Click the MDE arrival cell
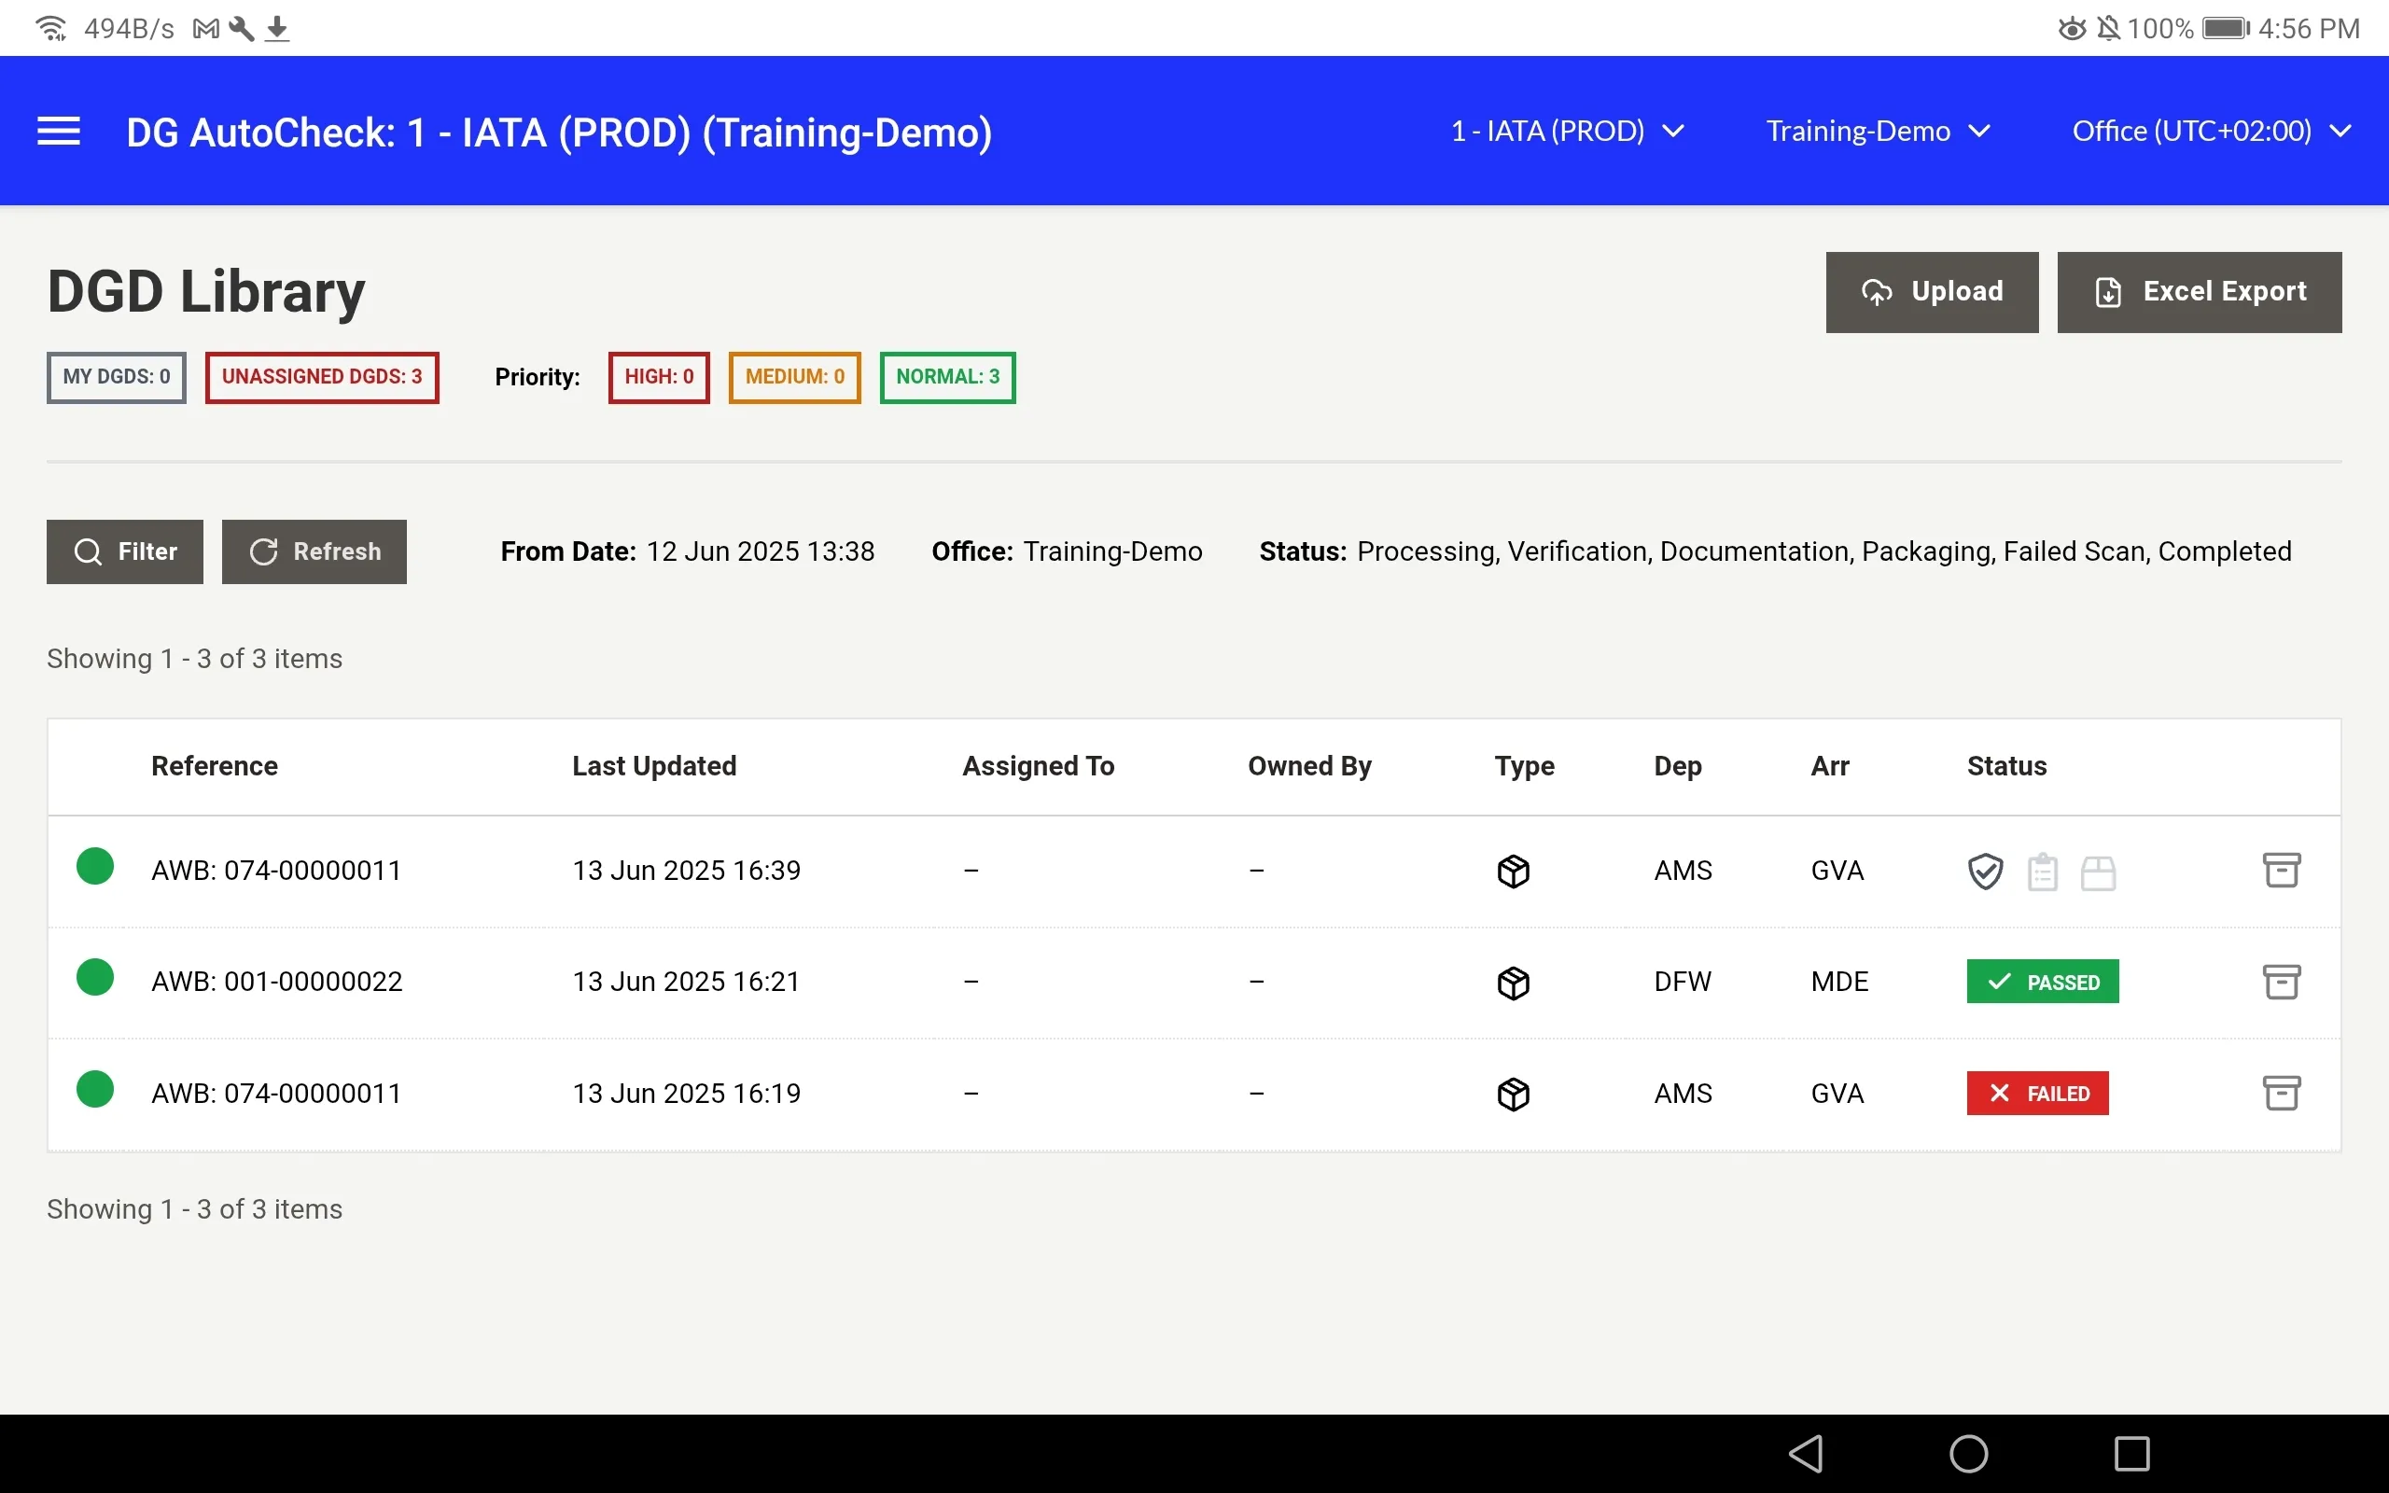 click(x=1839, y=982)
